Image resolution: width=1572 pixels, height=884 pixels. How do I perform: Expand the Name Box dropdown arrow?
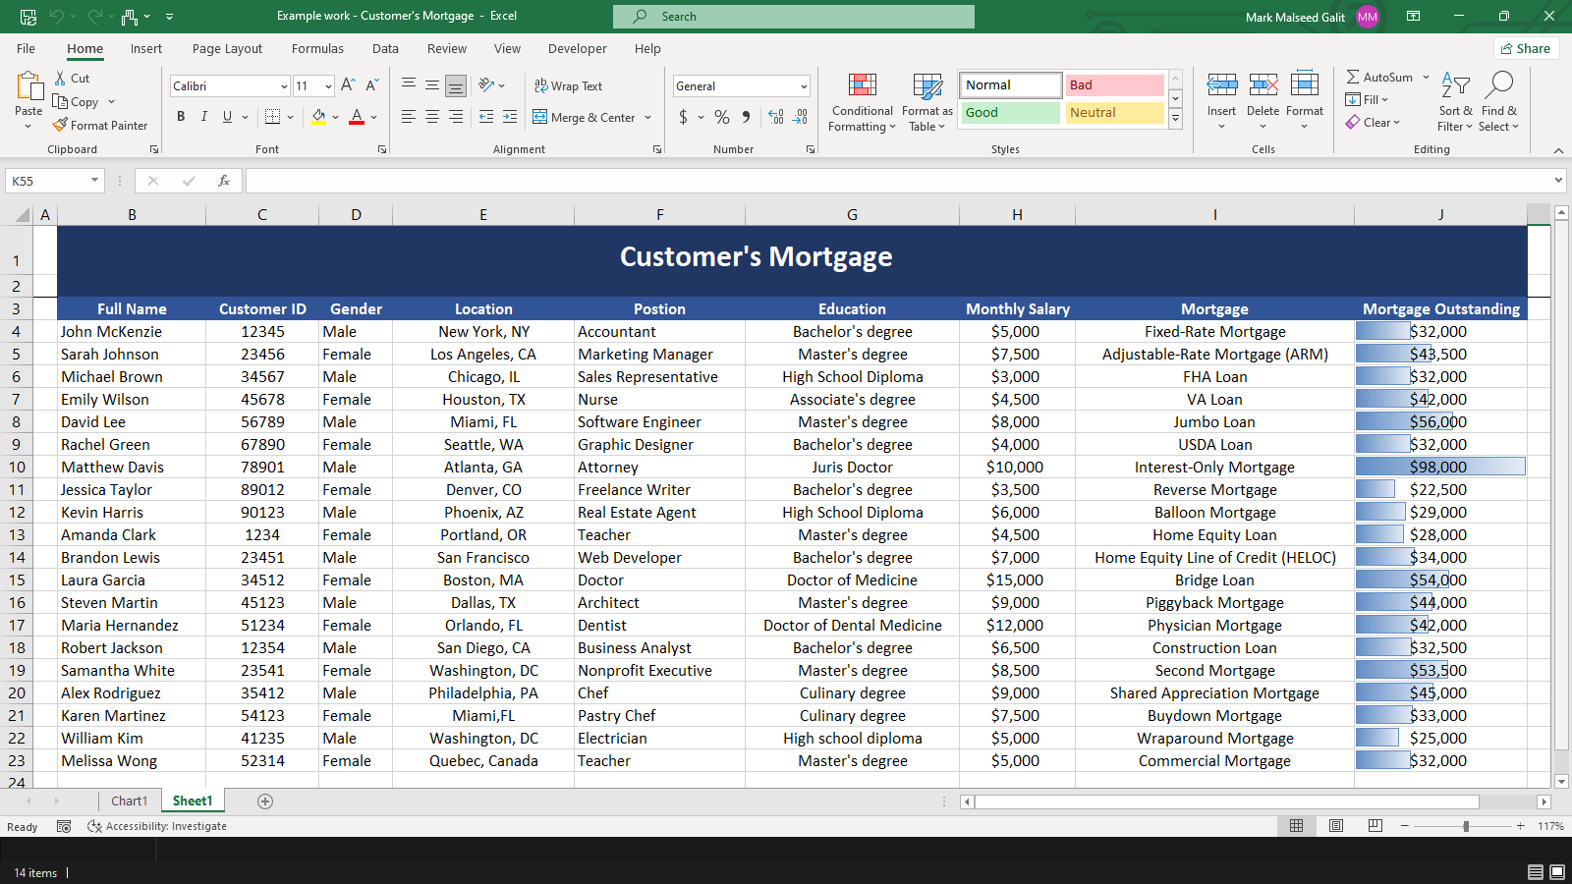tap(95, 181)
